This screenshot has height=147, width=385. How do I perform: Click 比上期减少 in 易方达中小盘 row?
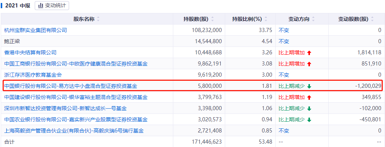point(292,86)
